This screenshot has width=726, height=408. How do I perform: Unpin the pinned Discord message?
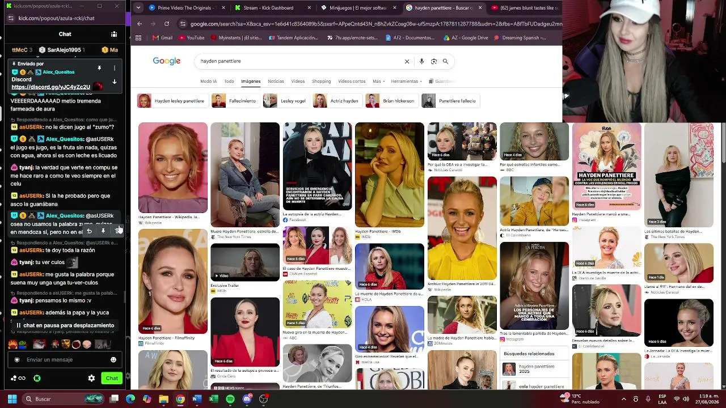click(x=99, y=68)
